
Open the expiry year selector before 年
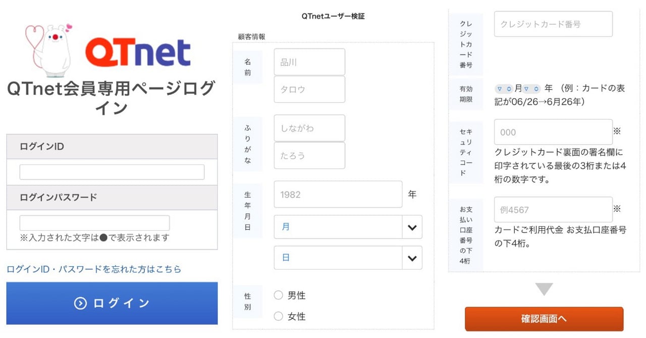pos(531,88)
